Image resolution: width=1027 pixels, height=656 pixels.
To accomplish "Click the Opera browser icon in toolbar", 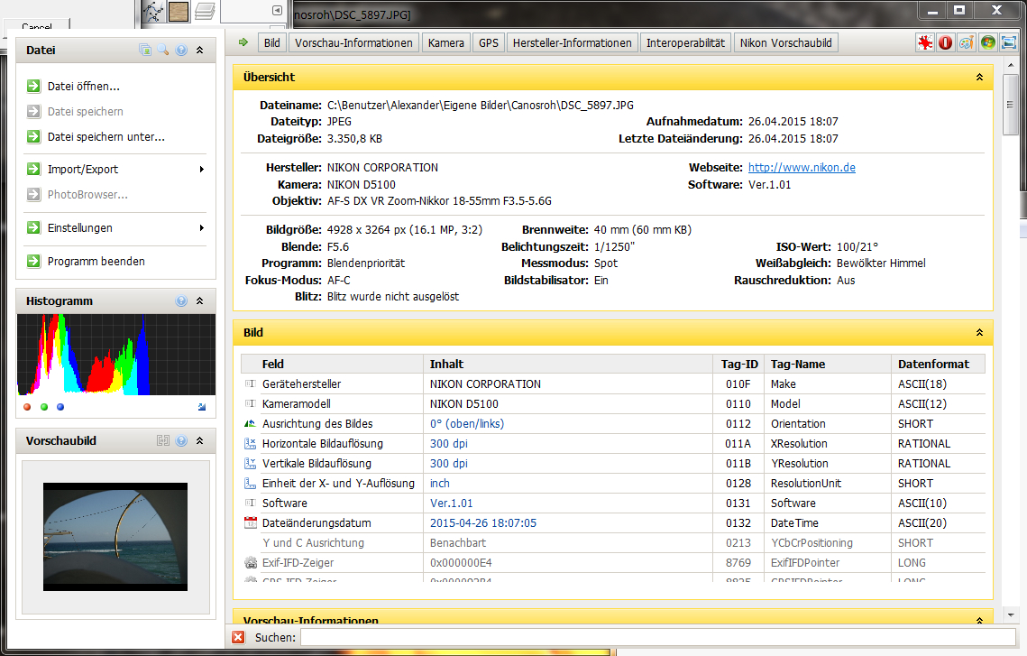I will 945,42.
